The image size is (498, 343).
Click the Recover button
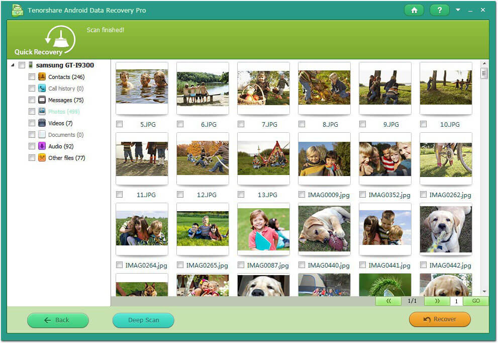(440, 319)
